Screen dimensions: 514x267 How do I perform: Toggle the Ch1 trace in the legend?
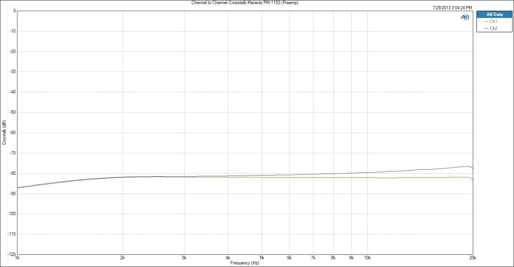point(493,21)
